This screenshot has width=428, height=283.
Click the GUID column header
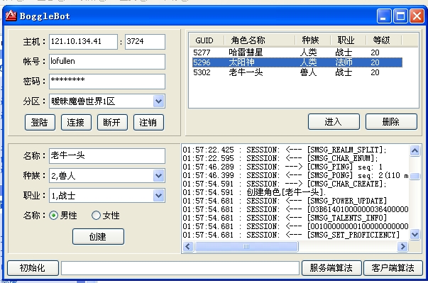click(207, 40)
